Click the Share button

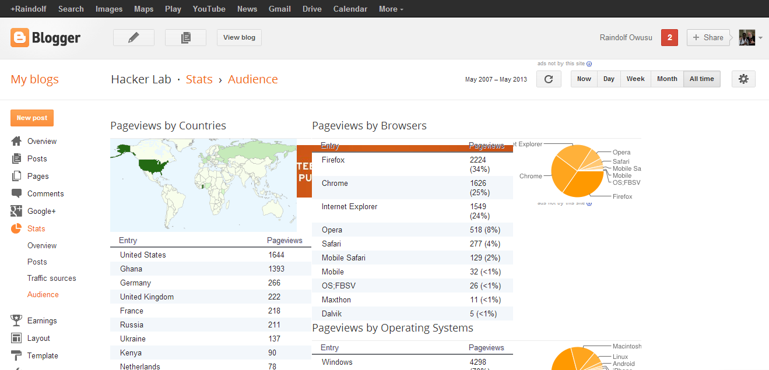click(708, 37)
